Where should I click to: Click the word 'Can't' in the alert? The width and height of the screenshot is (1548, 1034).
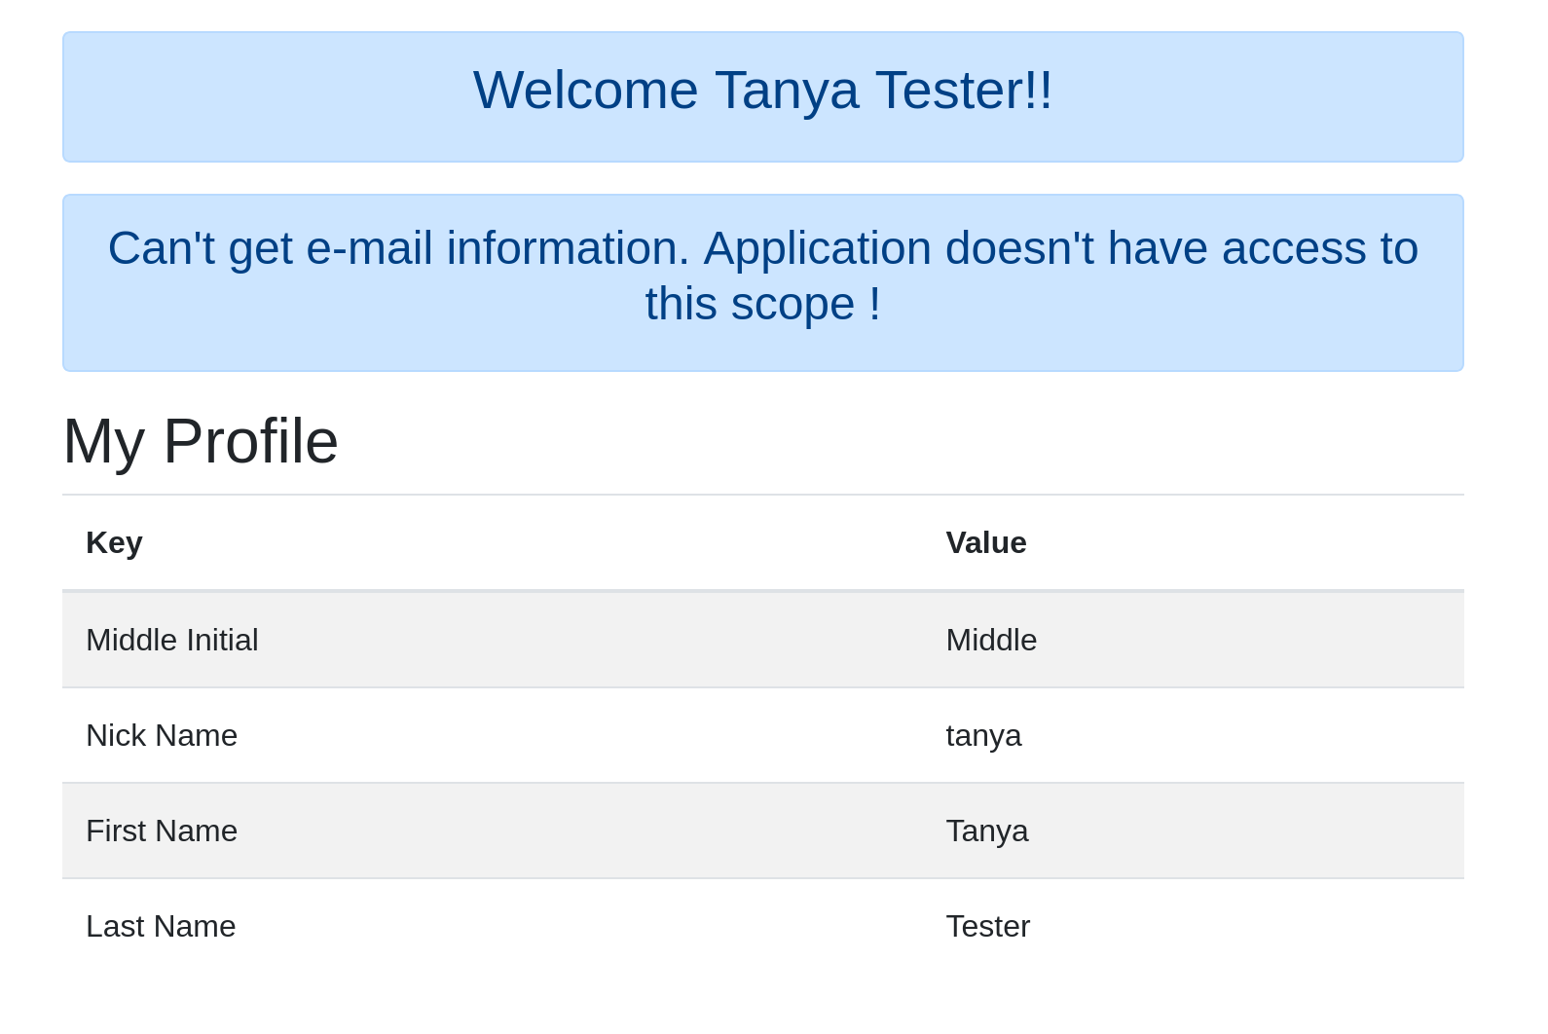[161, 248]
